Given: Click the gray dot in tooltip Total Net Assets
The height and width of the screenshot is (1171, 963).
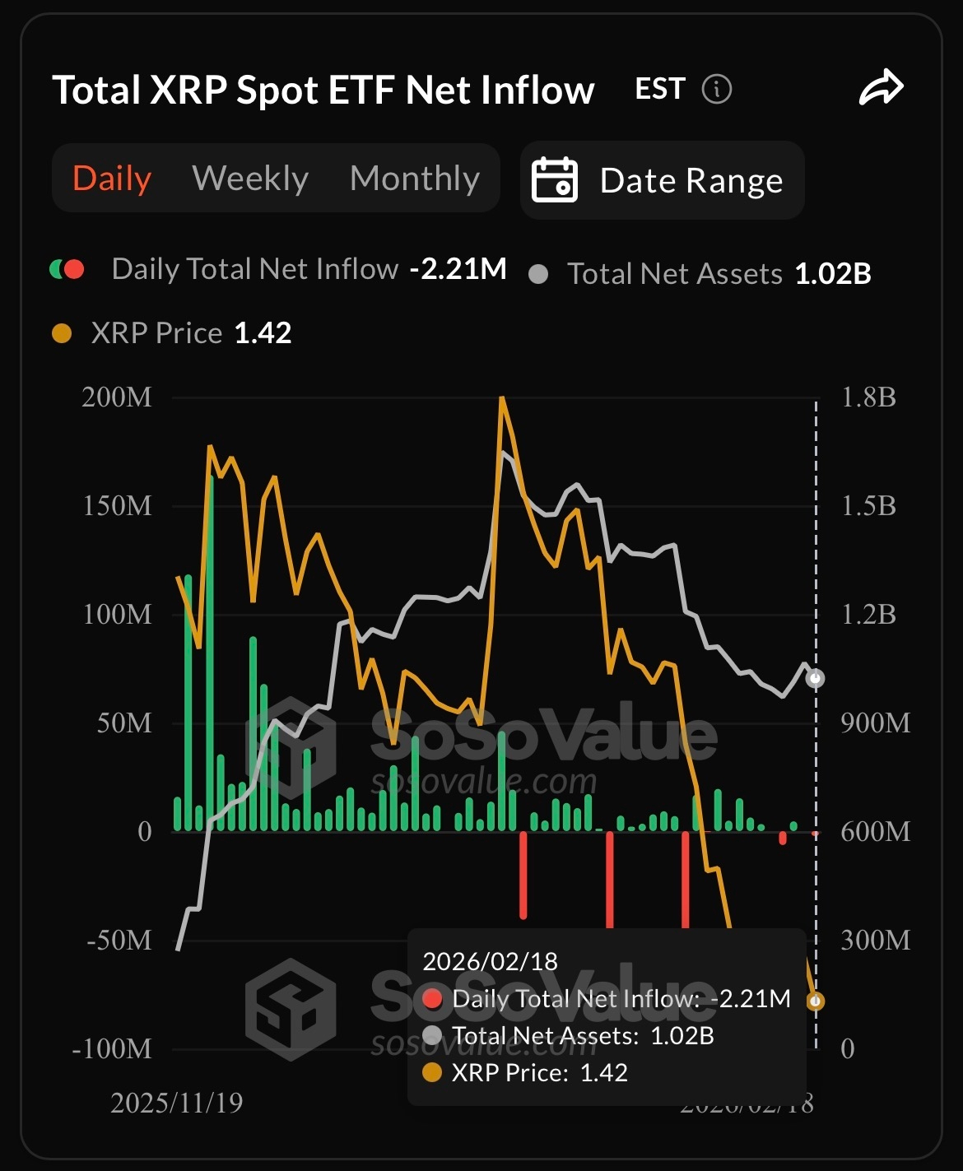Looking at the screenshot, I should (x=432, y=1035).
